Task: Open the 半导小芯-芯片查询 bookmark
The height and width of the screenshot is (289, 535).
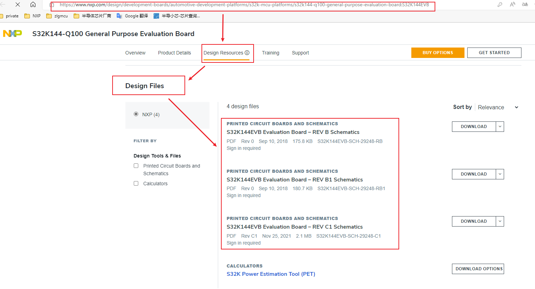Action: [177, 16]
